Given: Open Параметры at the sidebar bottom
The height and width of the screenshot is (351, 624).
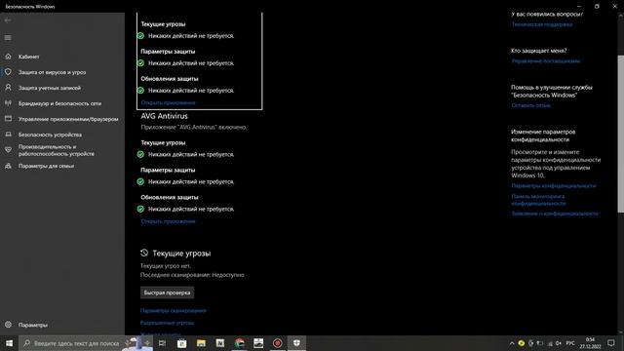Looking at the screenshot, I should [x=32, y=325].
